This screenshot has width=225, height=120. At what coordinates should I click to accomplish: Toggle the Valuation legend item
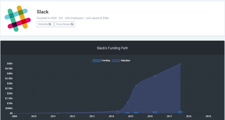tap(121, 61)
